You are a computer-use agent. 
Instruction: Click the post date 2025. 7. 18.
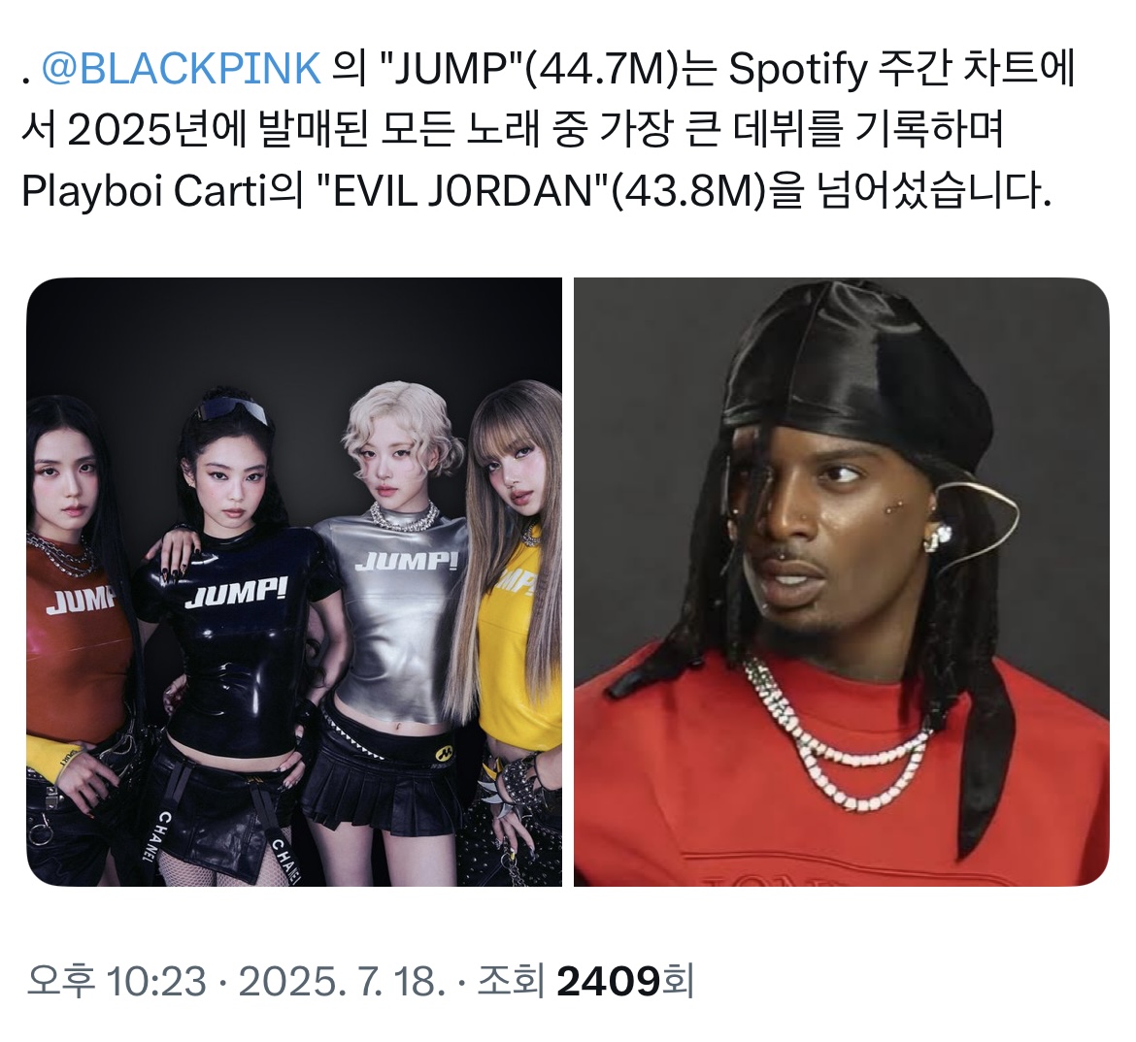(341, 981)
